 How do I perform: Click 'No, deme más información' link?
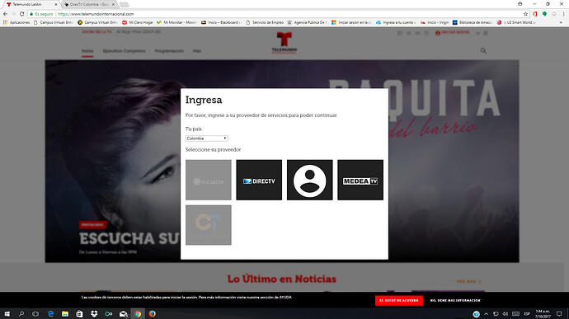[455, 301]
